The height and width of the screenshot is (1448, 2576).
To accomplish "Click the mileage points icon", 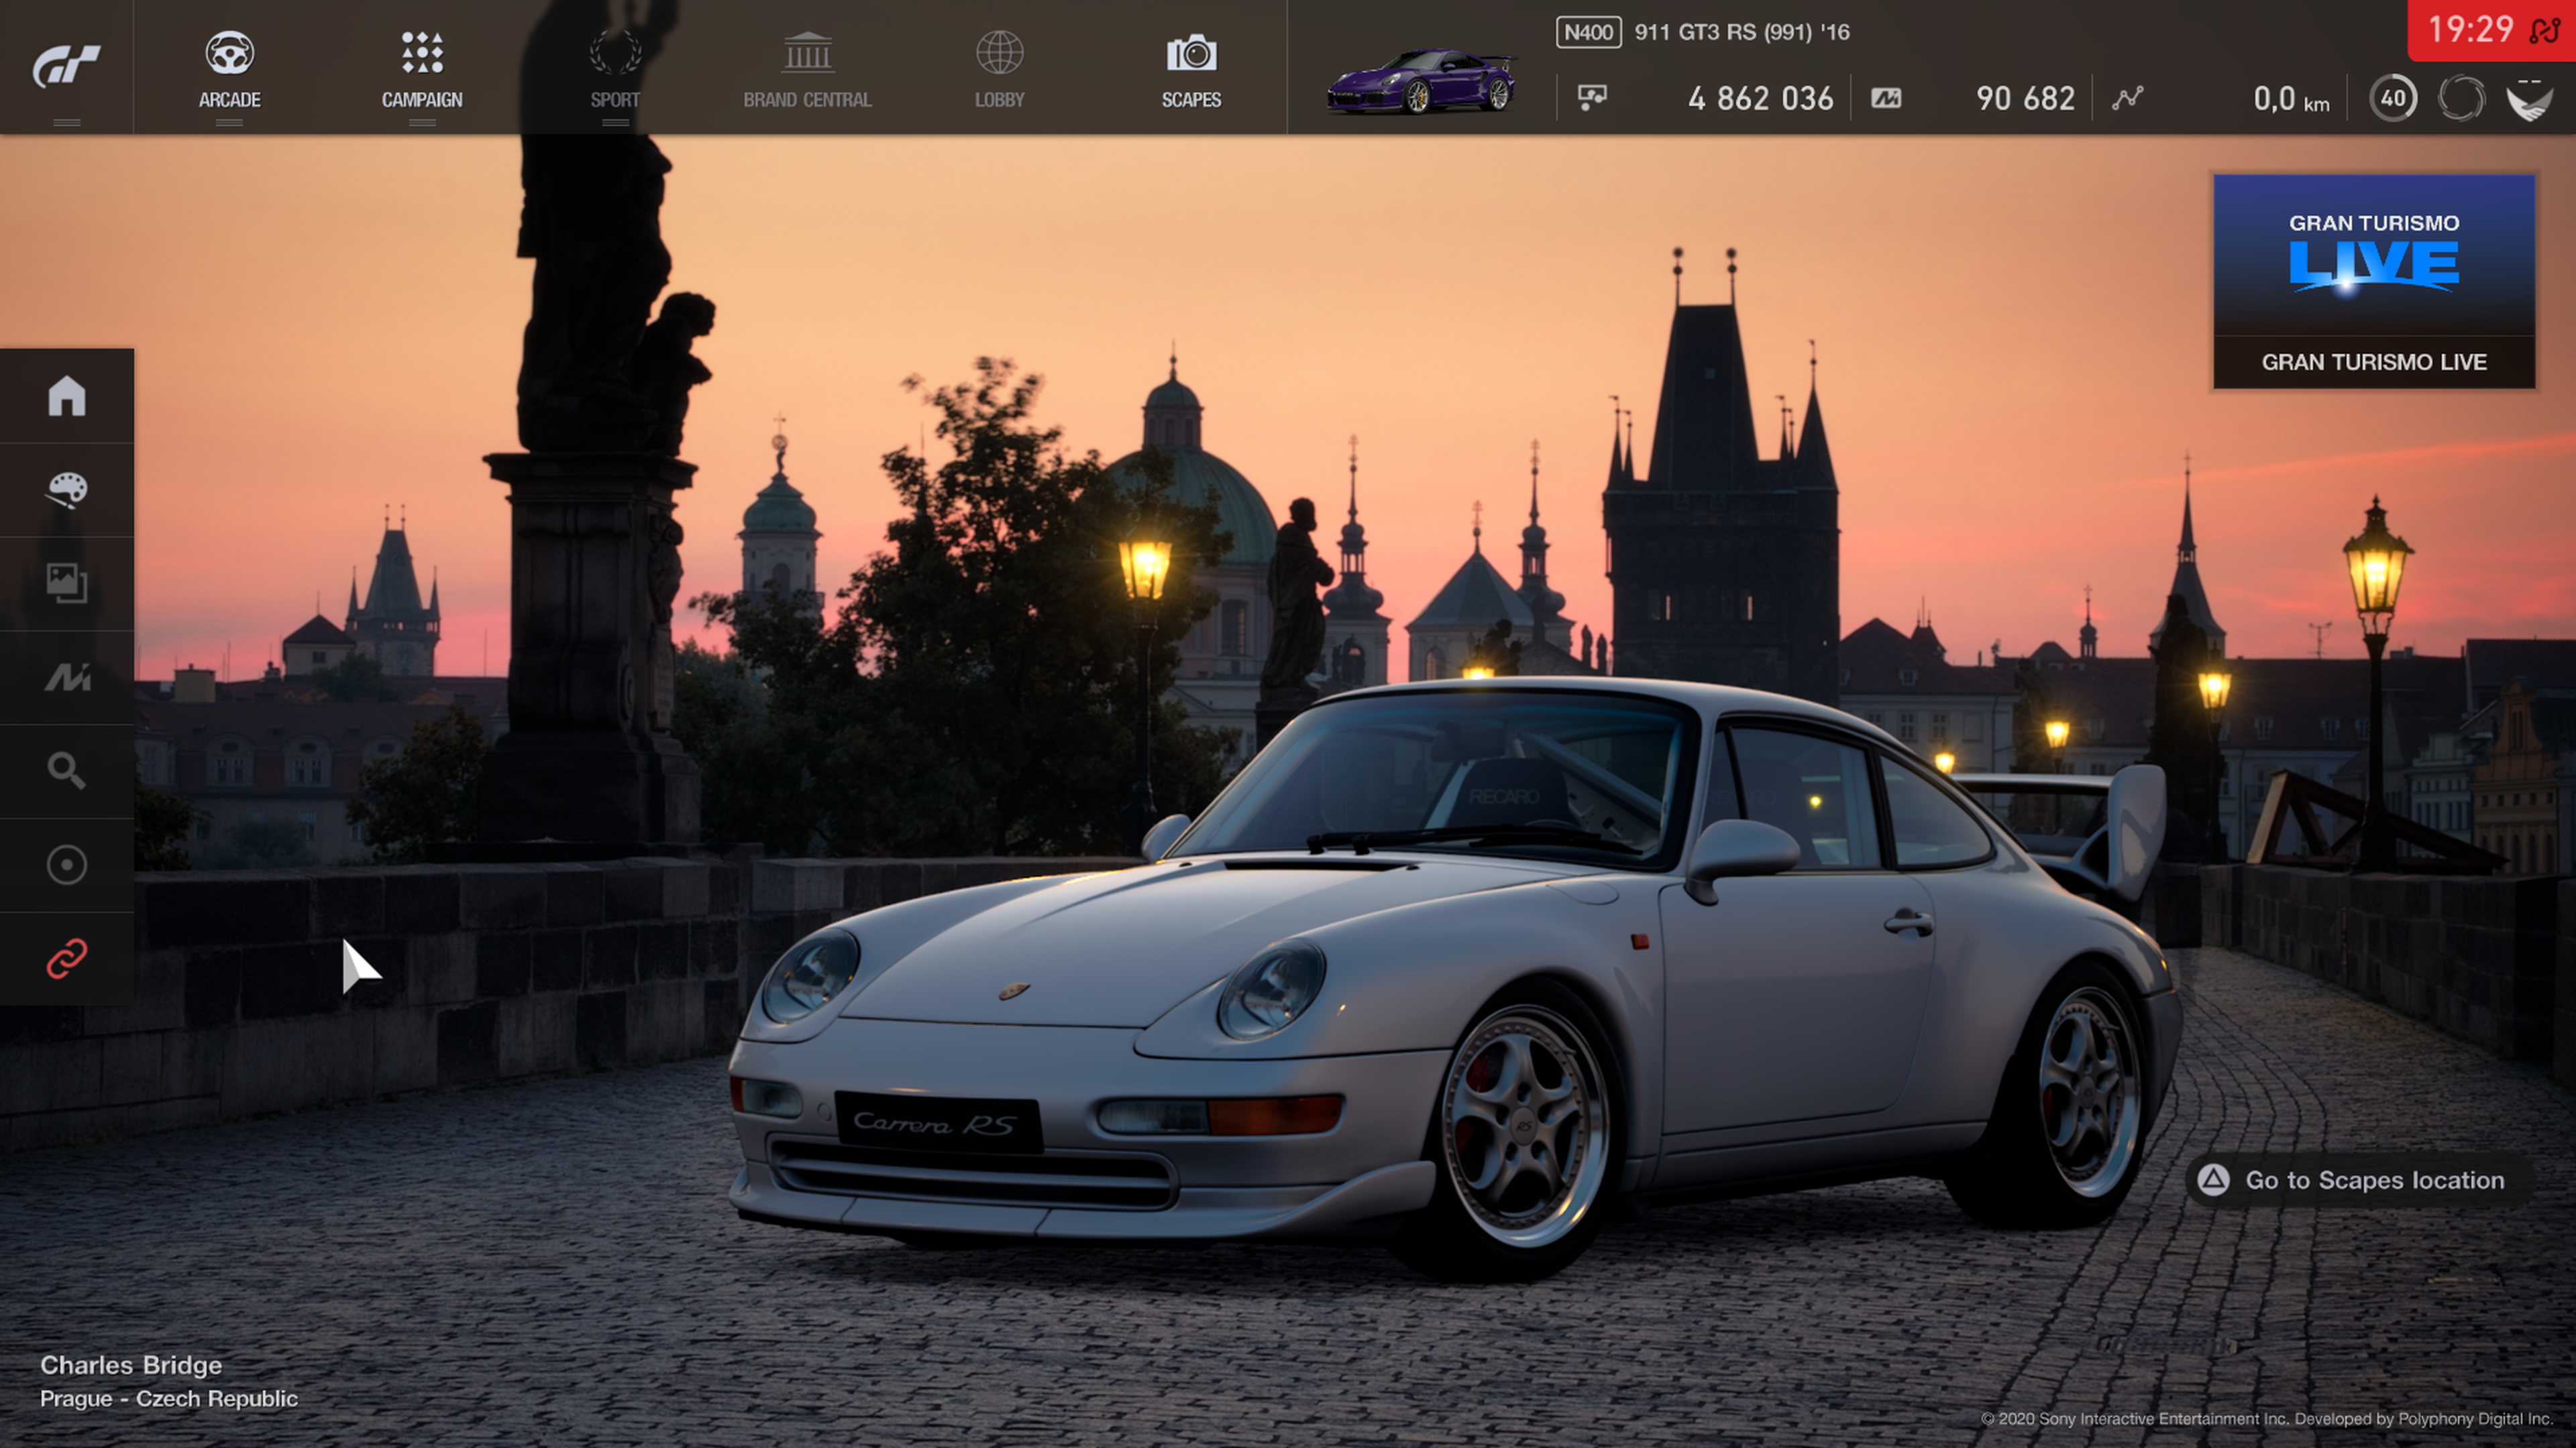I will point(1886,98).
